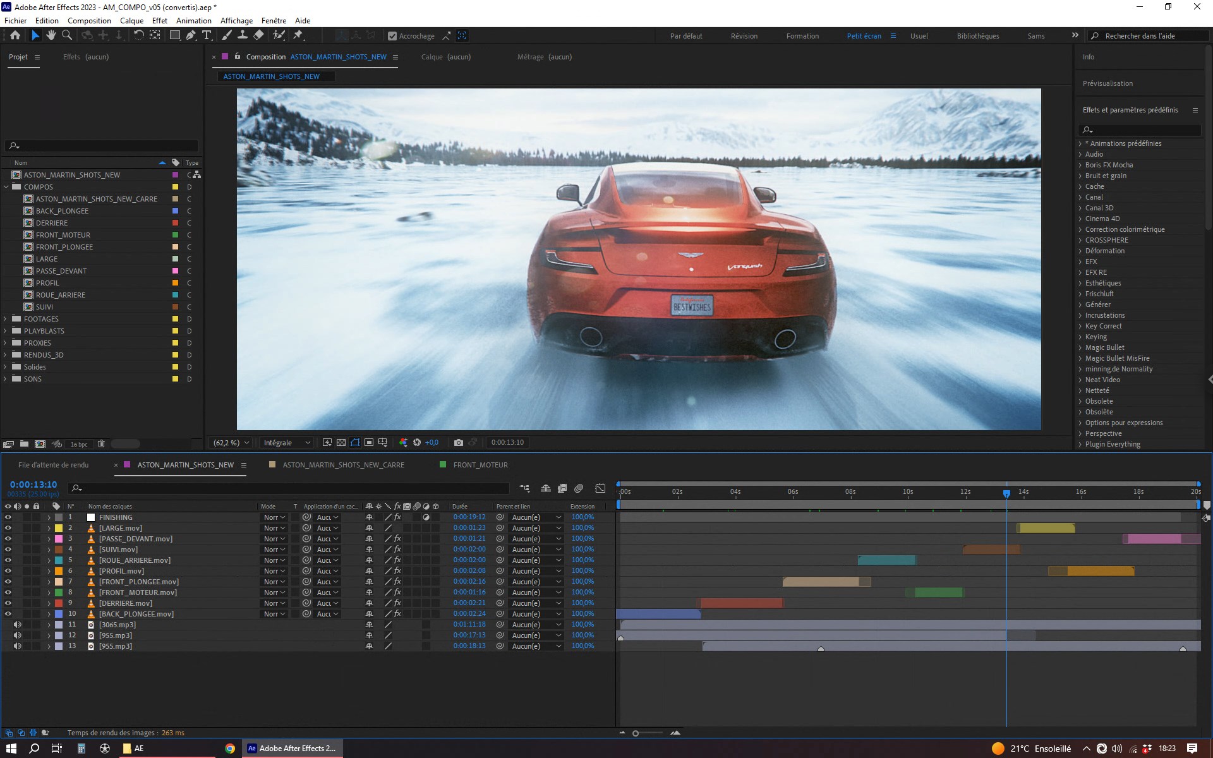Toggle mask and shape path visibility icon
The width and height of the screenshot is (1213, 758).
(355, 442)
